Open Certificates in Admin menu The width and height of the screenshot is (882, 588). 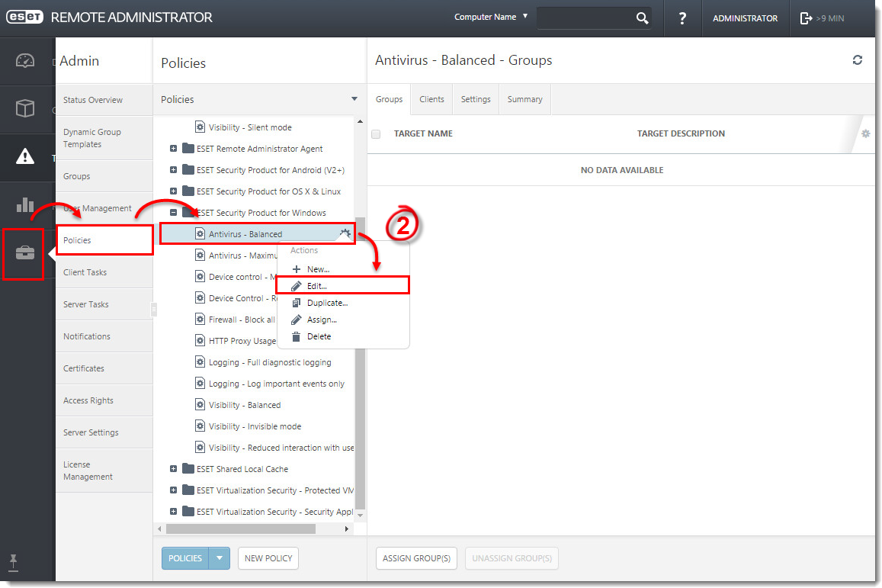click(104, 368)
